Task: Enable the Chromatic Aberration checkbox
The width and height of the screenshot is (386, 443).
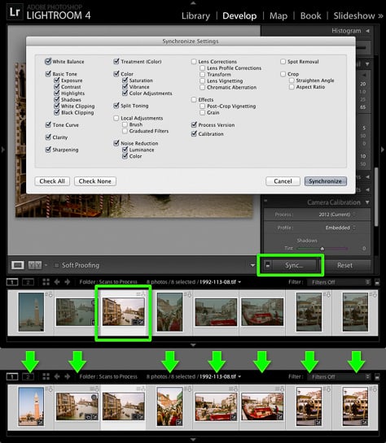Action: point(202,87)
